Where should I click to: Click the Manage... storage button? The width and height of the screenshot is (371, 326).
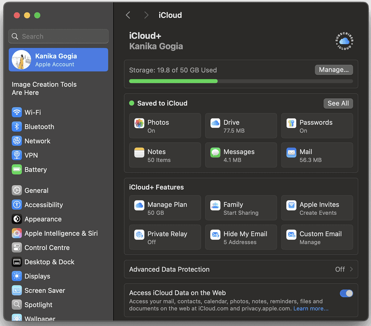tap(333, 70)
